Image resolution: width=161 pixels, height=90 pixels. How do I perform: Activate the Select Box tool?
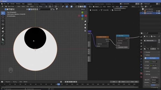point(3,13)
